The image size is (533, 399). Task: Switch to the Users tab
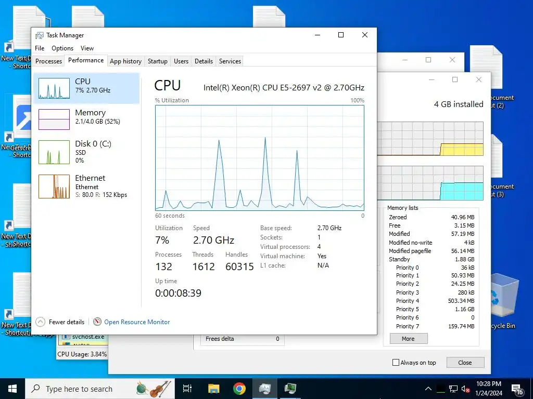pos(181,61)
